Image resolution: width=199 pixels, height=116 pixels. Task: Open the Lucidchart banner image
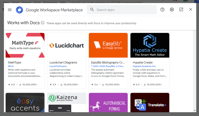(x=67, y=45)
